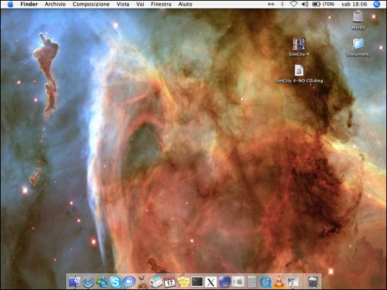Open the volume control in menu bar
The width and height of the screenshot is (387, 290).
pyautogui.click(x=305, y=4)
